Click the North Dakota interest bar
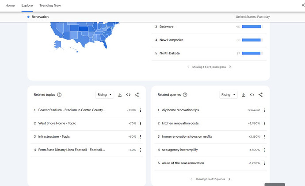305x186 pixels. [x=252, y=53]
